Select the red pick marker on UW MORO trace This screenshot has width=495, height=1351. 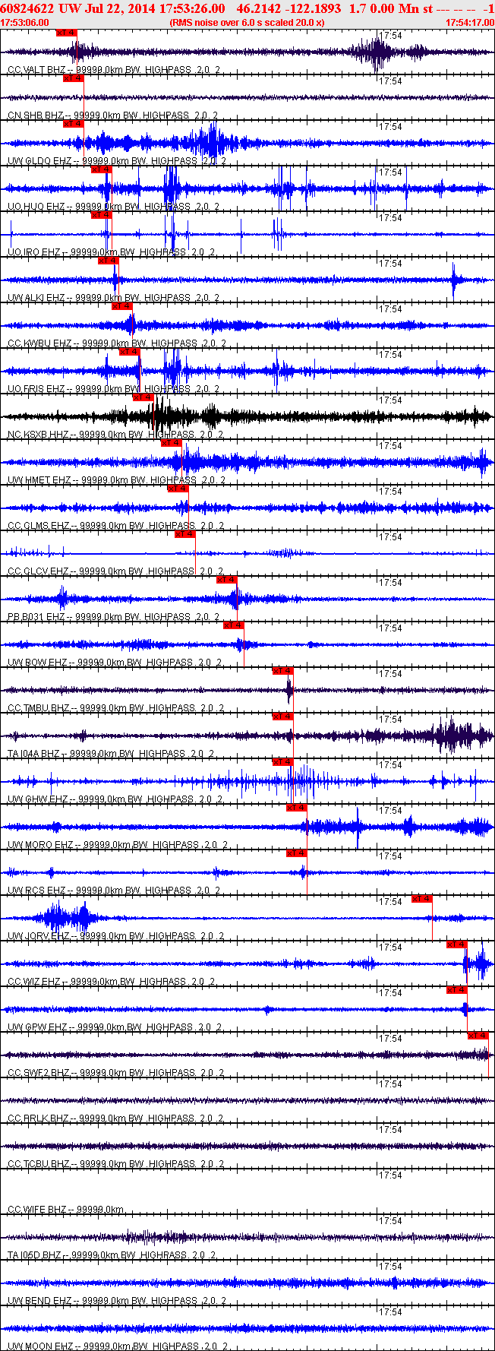click(x=297, y=808)
